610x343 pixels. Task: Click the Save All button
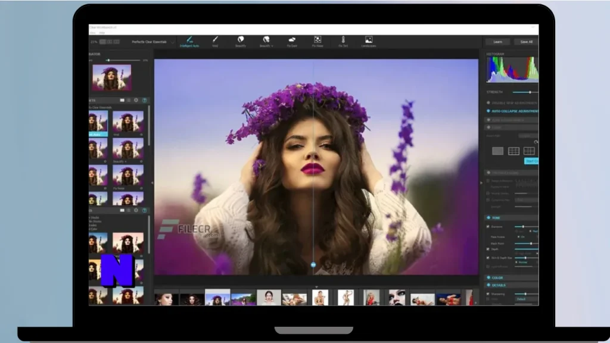click(526, 42)
